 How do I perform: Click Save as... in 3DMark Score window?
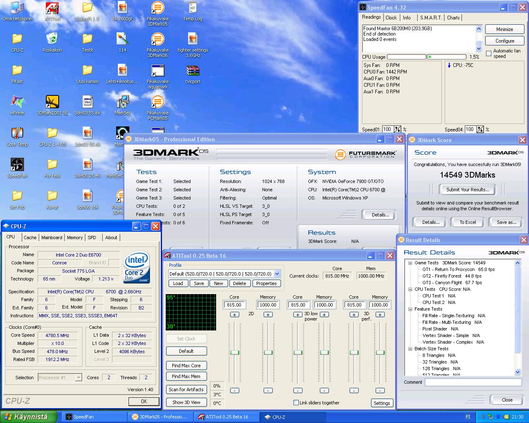coord(507,222)
